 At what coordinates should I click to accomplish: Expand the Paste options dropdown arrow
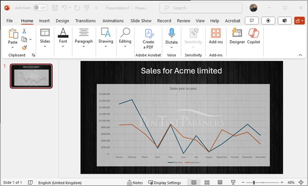13,47
